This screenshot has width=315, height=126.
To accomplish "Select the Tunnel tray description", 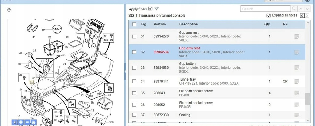I will pyautogui.click(x=187, y=79).
